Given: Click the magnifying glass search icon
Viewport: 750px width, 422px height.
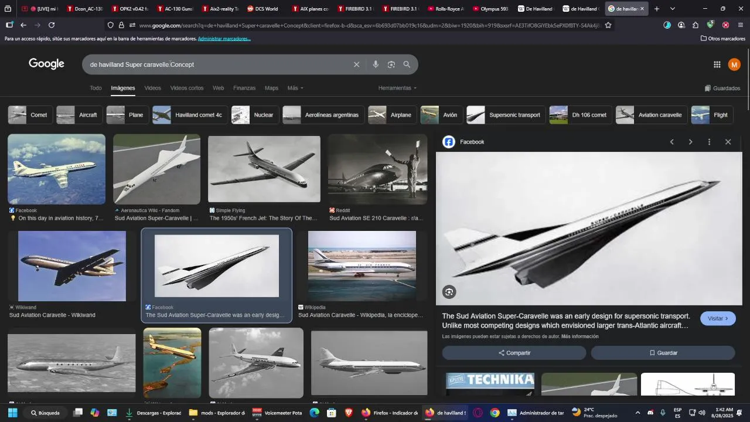Looking at the screenshot, I should 407,64.
